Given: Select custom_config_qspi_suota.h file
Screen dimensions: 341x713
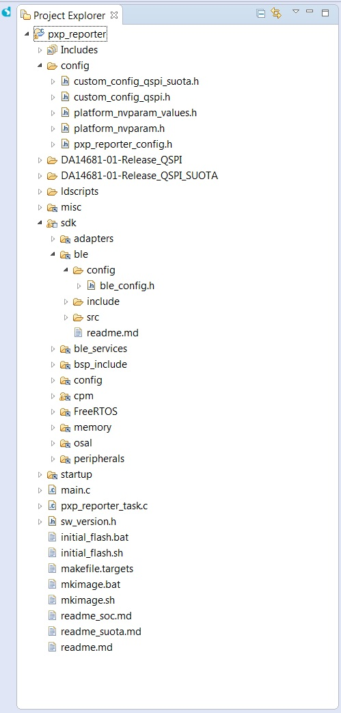Looking at the screenshot, I should (136, 82).
